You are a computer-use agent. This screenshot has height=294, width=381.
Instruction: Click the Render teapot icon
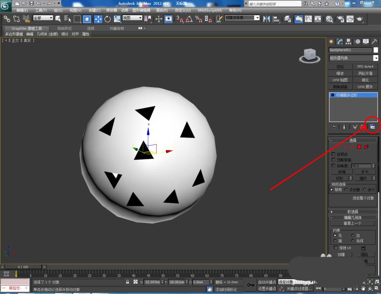[359, 19]
